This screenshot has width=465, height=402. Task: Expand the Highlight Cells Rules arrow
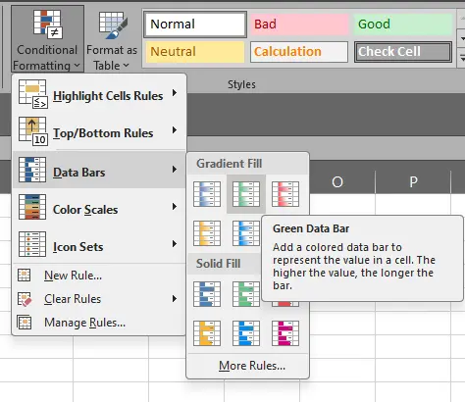click(x=175, y=93)
